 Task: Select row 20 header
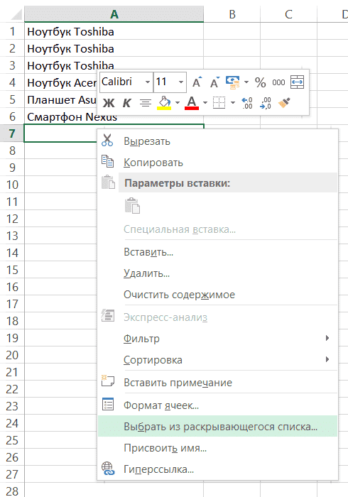pos(12,355)
